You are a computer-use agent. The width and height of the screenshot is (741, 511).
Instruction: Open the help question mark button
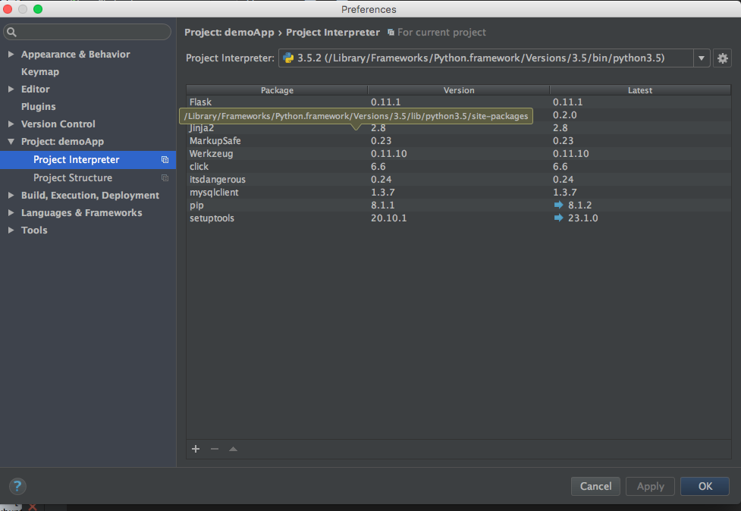point(17,486)
